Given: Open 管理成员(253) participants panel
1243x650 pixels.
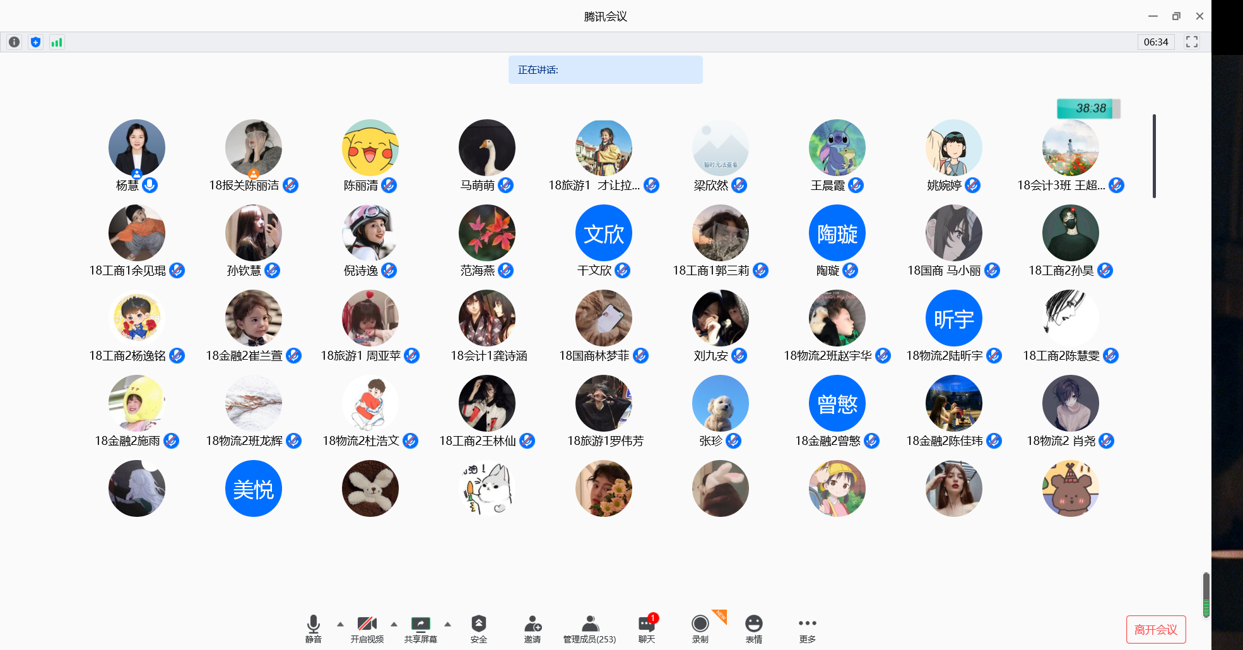Looking at the screenshot, I should coord(589,629).
